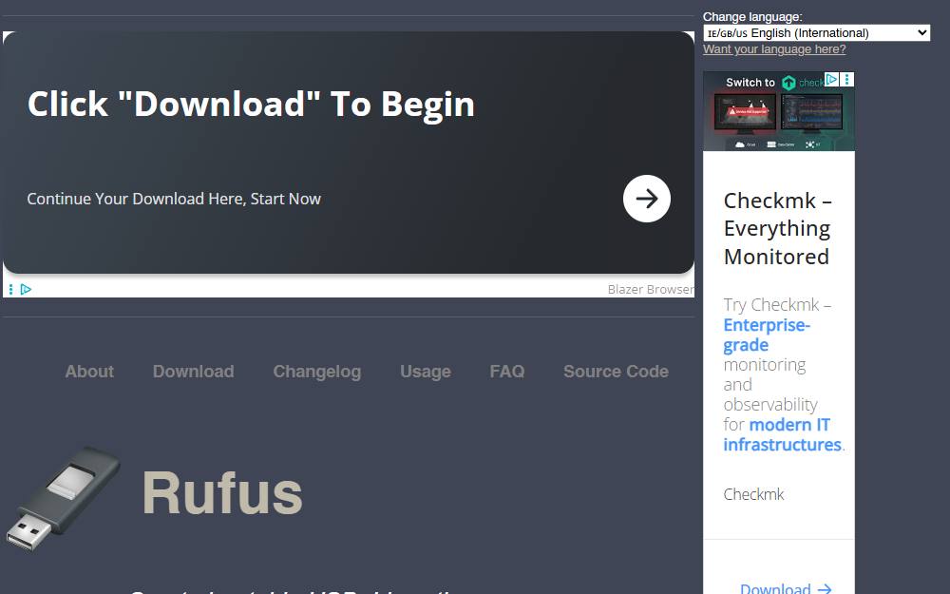Click the Checkmk sidebar ad Download link
The width and height of the screenshot is (950, 594).
[x=786, y=587]
